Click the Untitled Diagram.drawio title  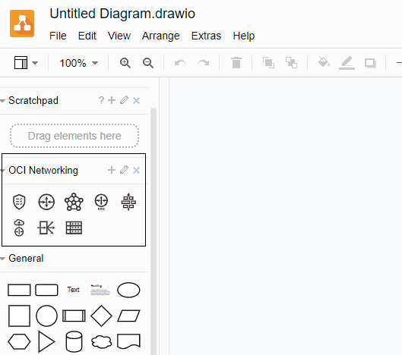pyautogui.click(x=122, y=14)
